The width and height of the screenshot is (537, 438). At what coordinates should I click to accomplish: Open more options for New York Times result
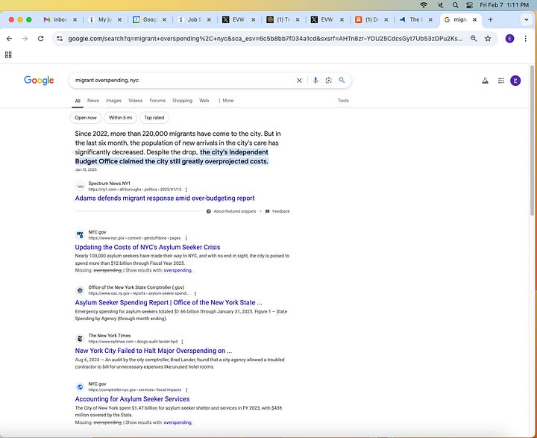click(x=182, y=342)
